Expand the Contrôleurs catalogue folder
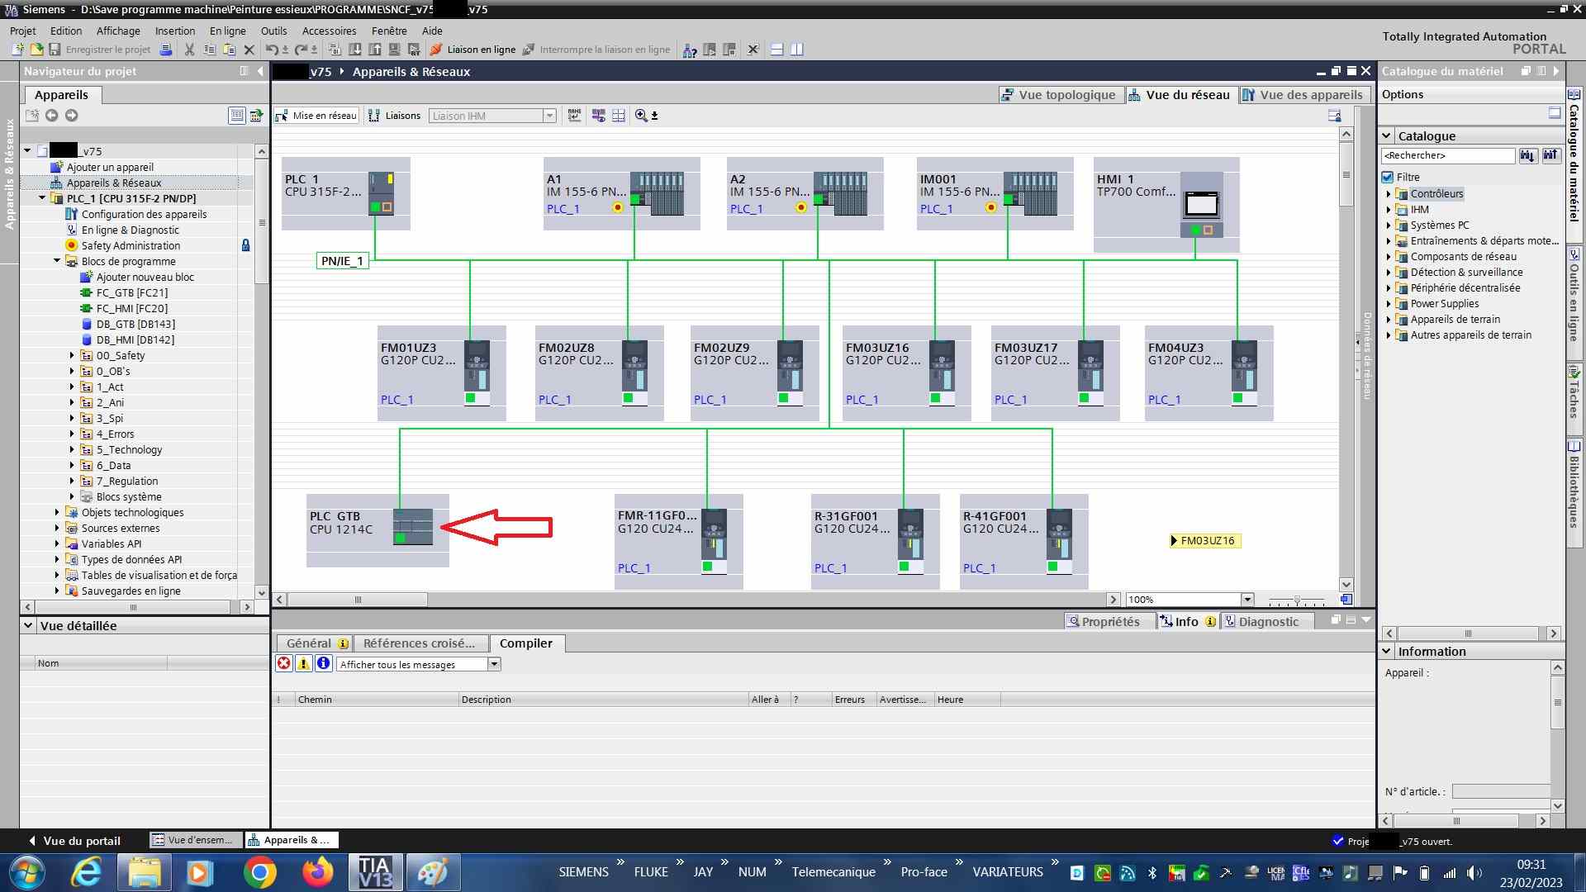Screen dimensions: 1586x892 1389,194
